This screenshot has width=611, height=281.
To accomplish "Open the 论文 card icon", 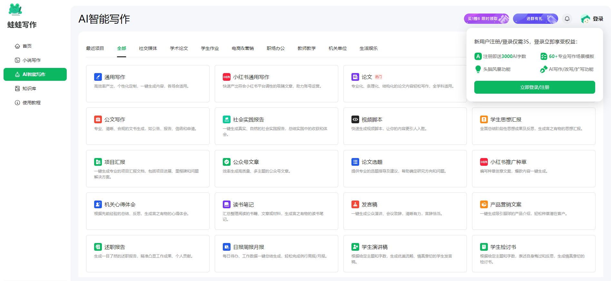I will click(x=355, y=77).
